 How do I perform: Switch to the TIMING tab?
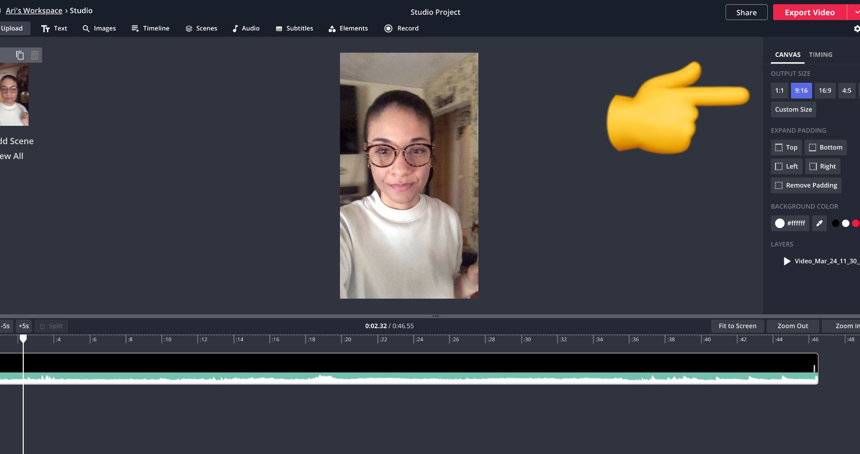tap(820, 55)
